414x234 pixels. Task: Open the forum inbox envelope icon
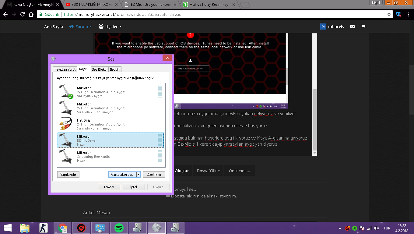(352, 27)
